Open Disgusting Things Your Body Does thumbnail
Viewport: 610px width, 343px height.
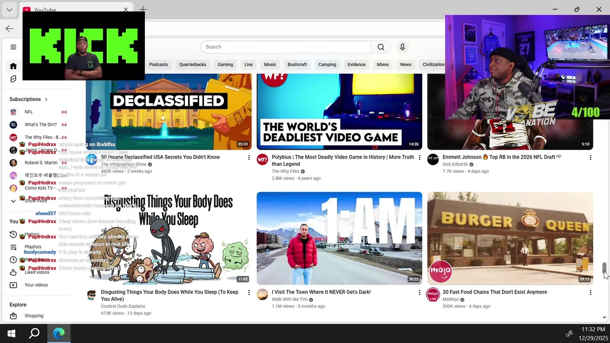(x=169, y=238)
